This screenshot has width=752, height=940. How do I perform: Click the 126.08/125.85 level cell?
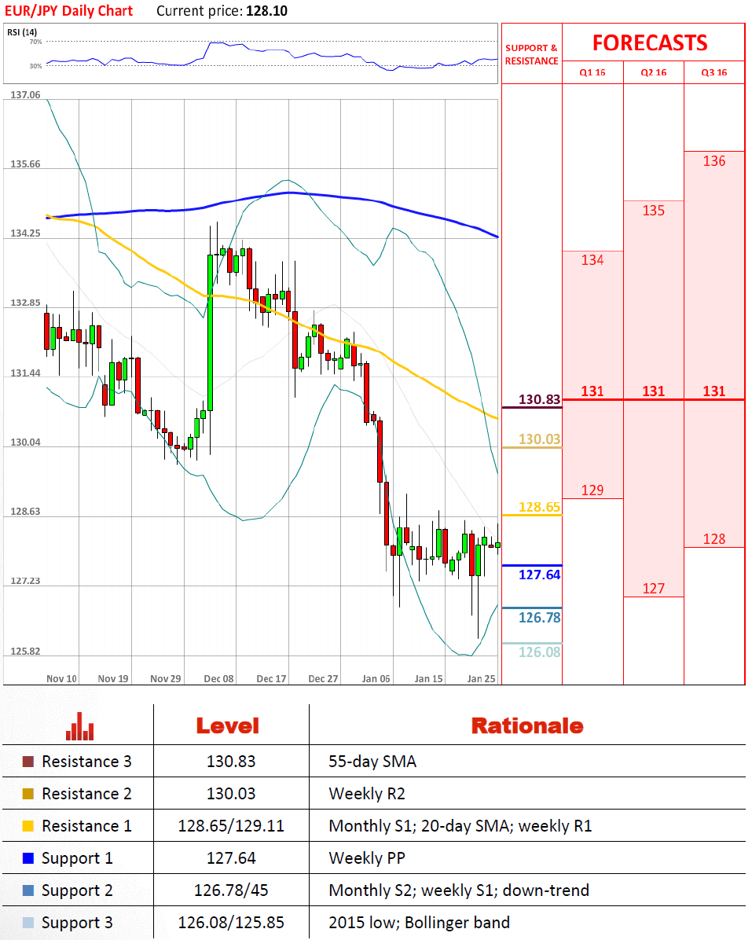231,923
